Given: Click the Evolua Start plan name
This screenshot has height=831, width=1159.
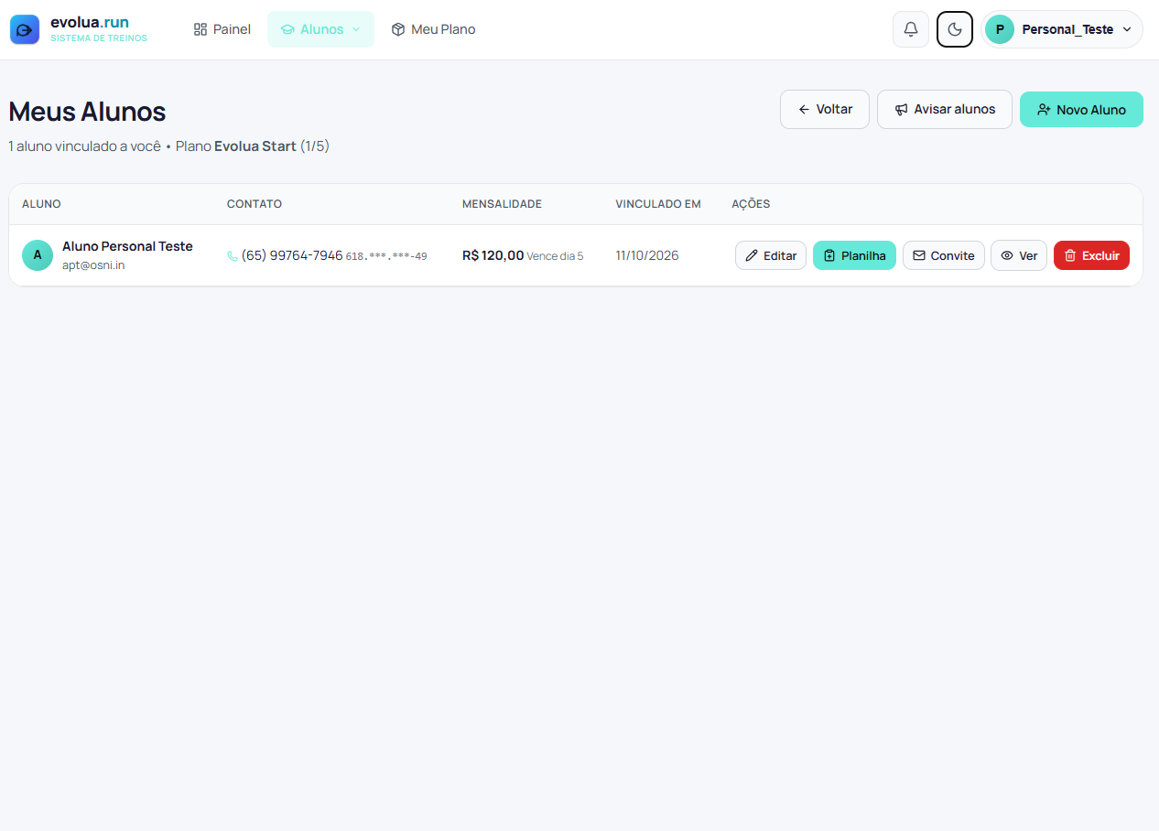Looking at the screenshot, I should click(255, 146).
